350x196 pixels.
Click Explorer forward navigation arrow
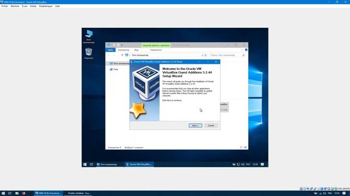point(114,55)
